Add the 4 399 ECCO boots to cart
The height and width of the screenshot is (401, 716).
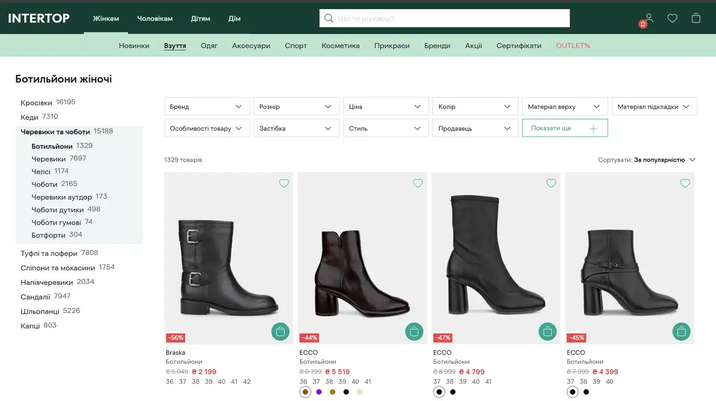[681, 331]
